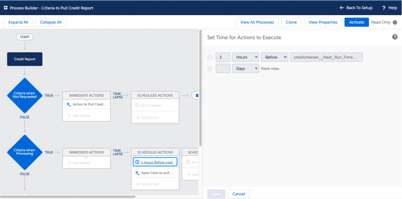Viewport: 402px width, 199px height.
Task: Click the 'from now.' text
Action: tap(270, 68)
